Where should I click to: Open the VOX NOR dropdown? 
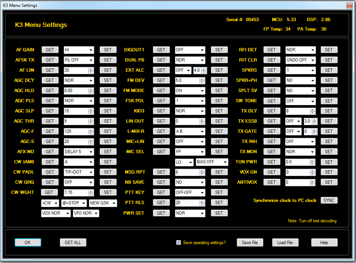point(56,213)
